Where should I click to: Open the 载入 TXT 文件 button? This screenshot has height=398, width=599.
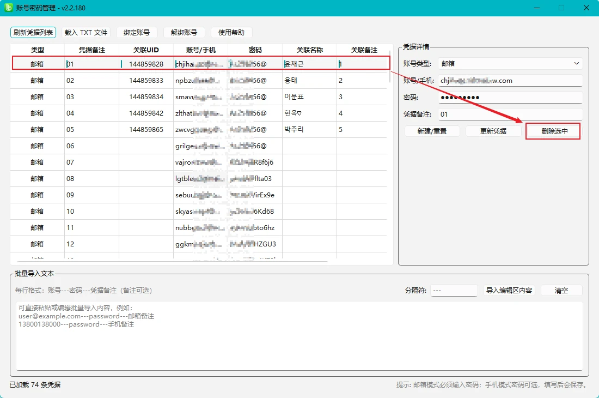pos(86,33)
